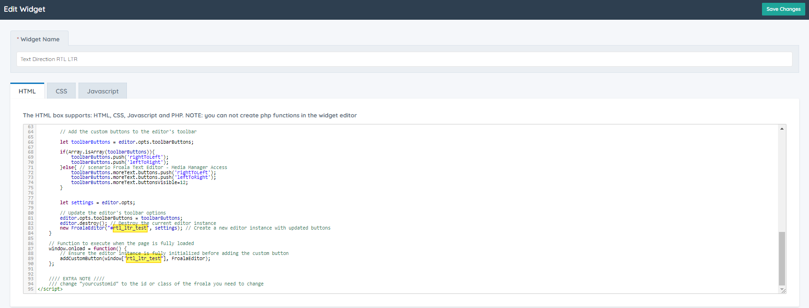Click the line 'if(Array.isArray(toolbarButtons)){'
This screenshot has height=308, width=809.
tap(107, 152)
